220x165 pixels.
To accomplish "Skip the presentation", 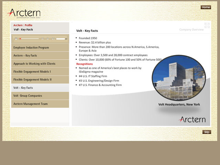I will [207, 132].
